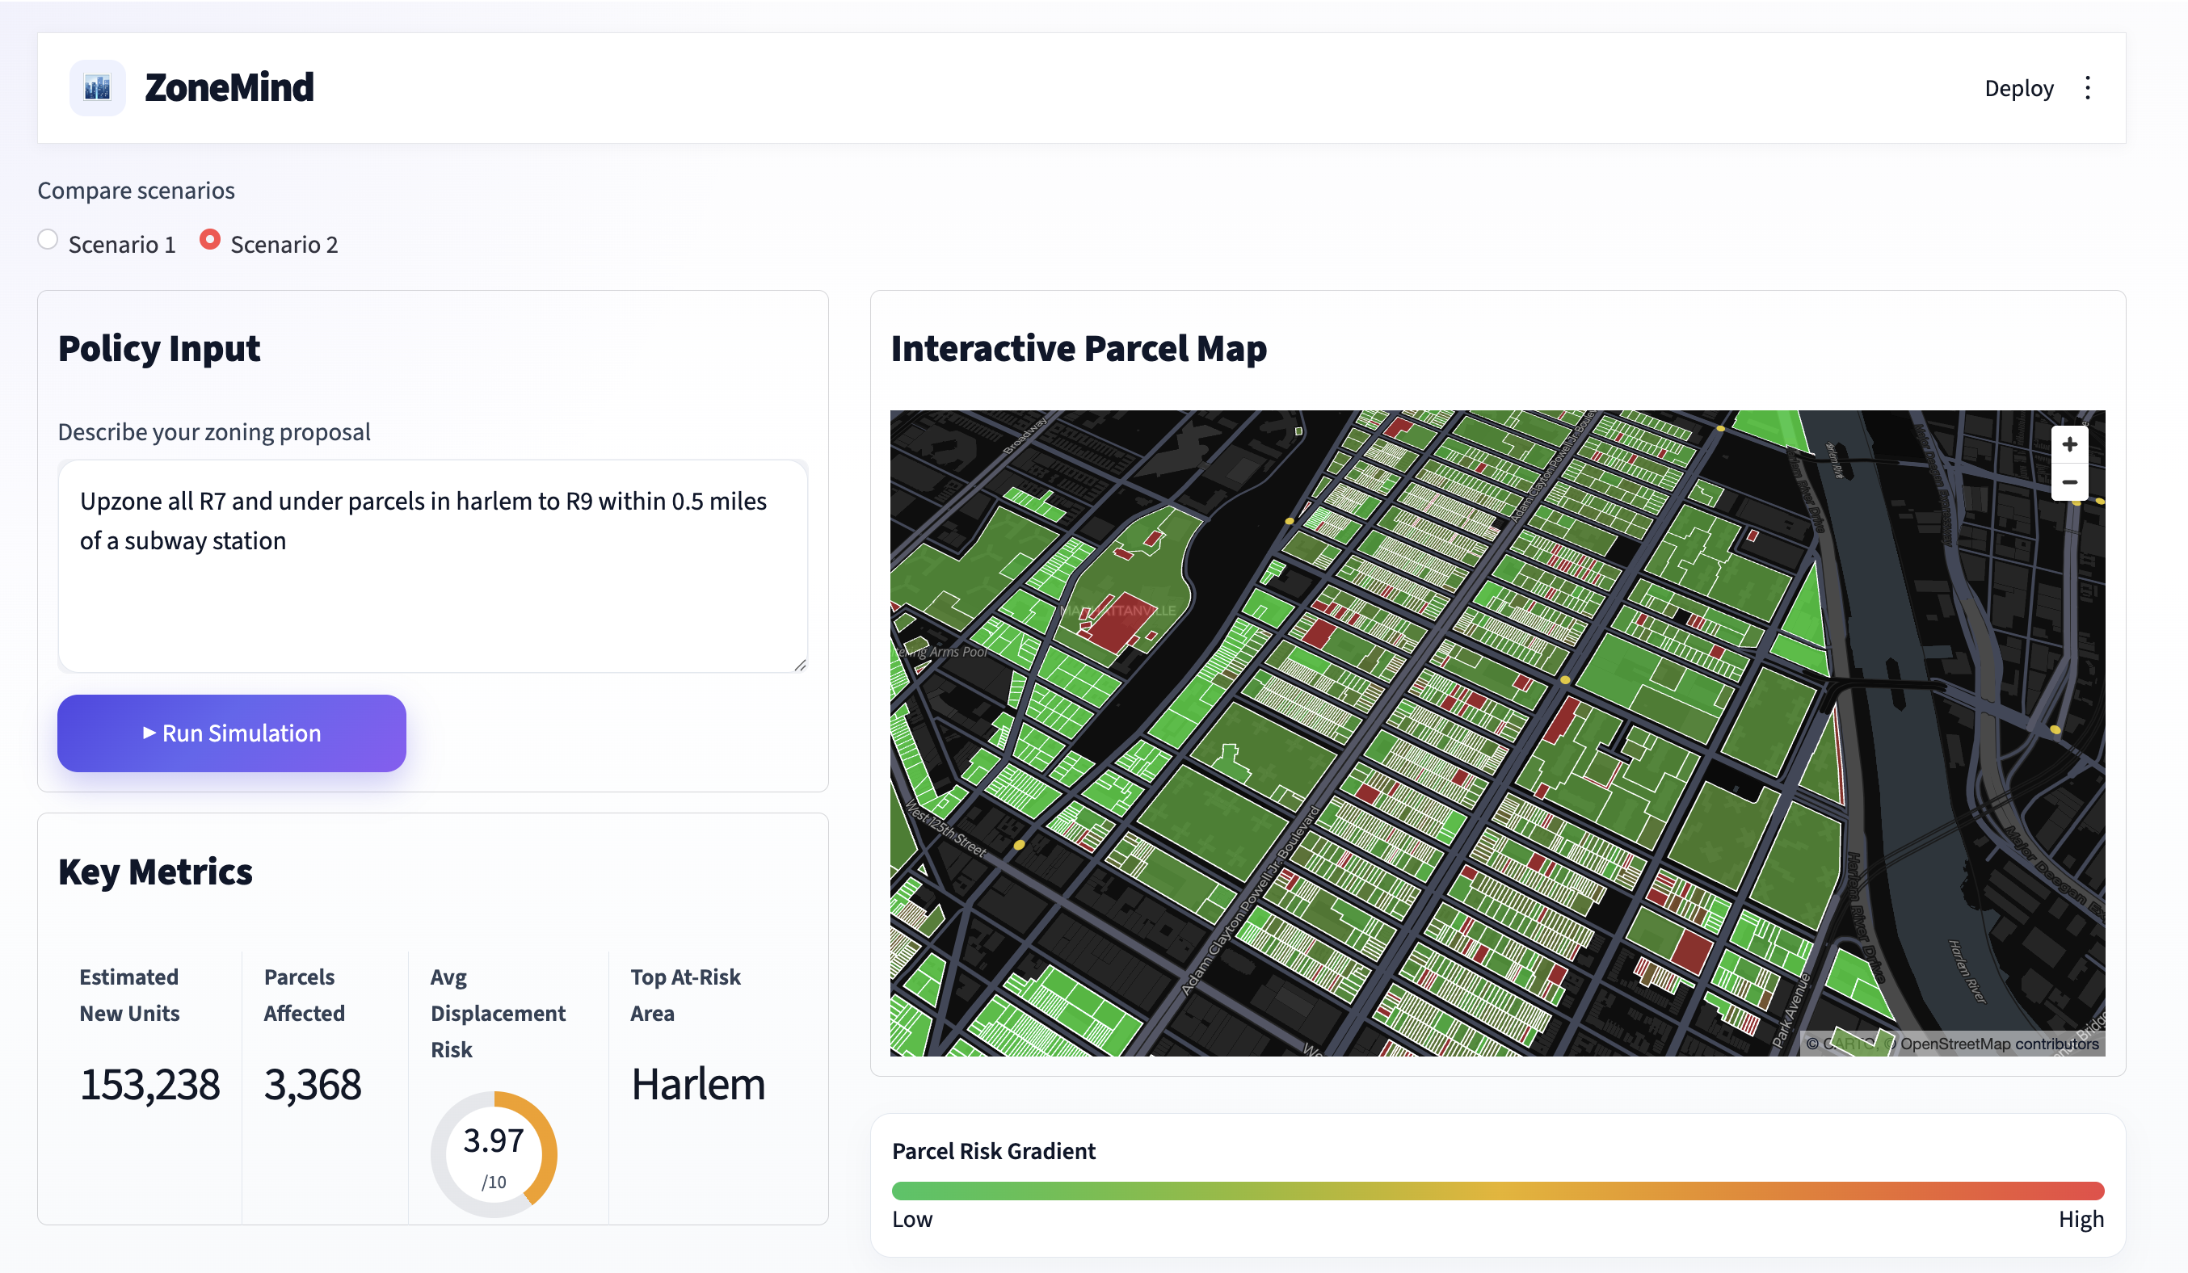Click the "Parcel Risk Gradient" title
Viewport: 2188px width, 1273px height.
994,1151
